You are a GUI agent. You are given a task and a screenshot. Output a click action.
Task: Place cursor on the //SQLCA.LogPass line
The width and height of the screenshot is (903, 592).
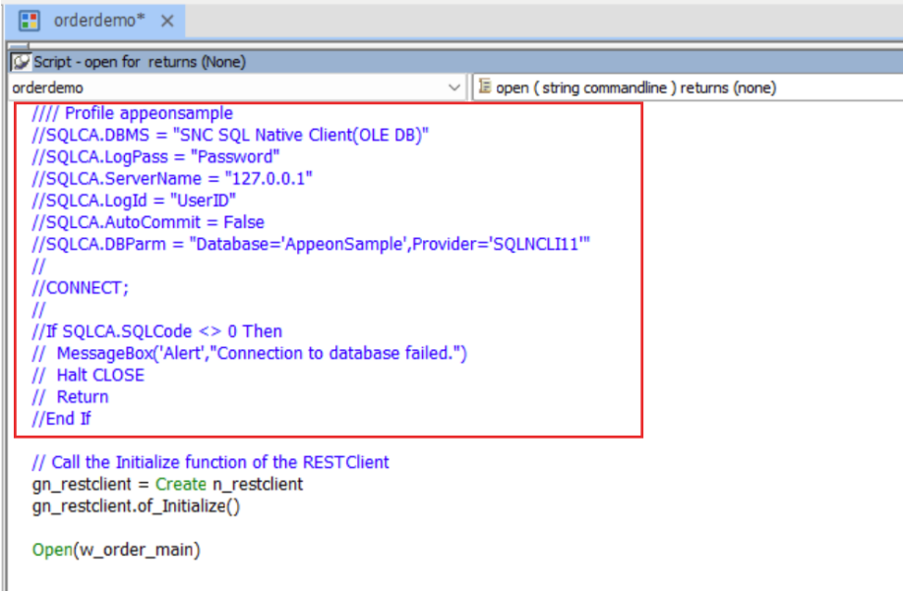tap(155, 156)
